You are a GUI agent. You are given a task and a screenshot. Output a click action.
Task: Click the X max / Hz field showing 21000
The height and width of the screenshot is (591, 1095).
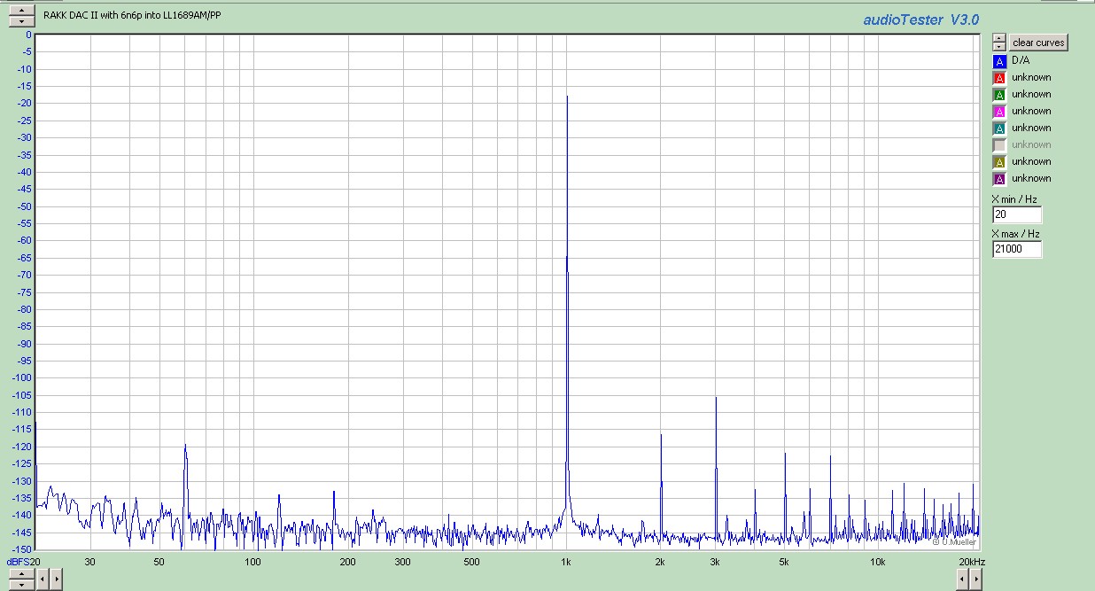coord(1017,249)
